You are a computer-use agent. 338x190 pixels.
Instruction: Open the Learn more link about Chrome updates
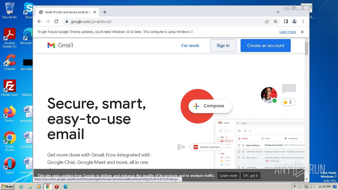coord(288,32)
